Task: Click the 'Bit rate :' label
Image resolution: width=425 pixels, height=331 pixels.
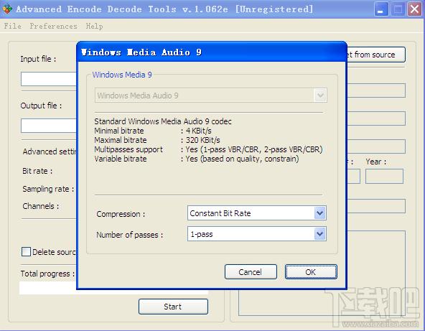Action: [x=37, y=171]
